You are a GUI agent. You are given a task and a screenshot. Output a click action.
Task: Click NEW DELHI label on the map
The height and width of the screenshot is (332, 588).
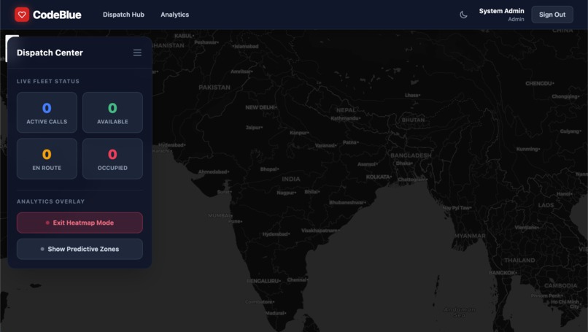(260, 107)
